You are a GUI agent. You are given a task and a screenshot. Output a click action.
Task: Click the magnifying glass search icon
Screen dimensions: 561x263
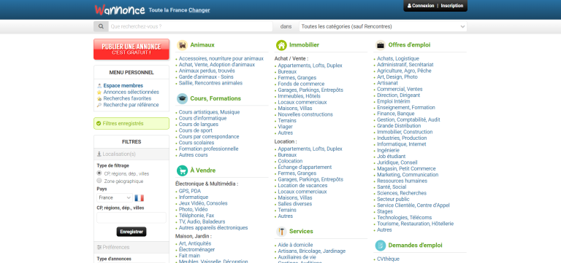101,26
